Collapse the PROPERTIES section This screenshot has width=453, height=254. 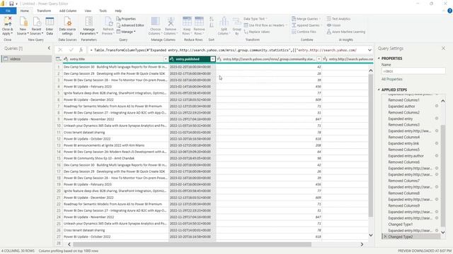pos(379,59)
